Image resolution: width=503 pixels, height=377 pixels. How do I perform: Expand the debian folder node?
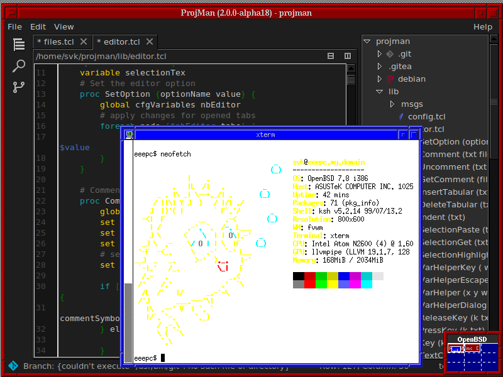point(379,79)
